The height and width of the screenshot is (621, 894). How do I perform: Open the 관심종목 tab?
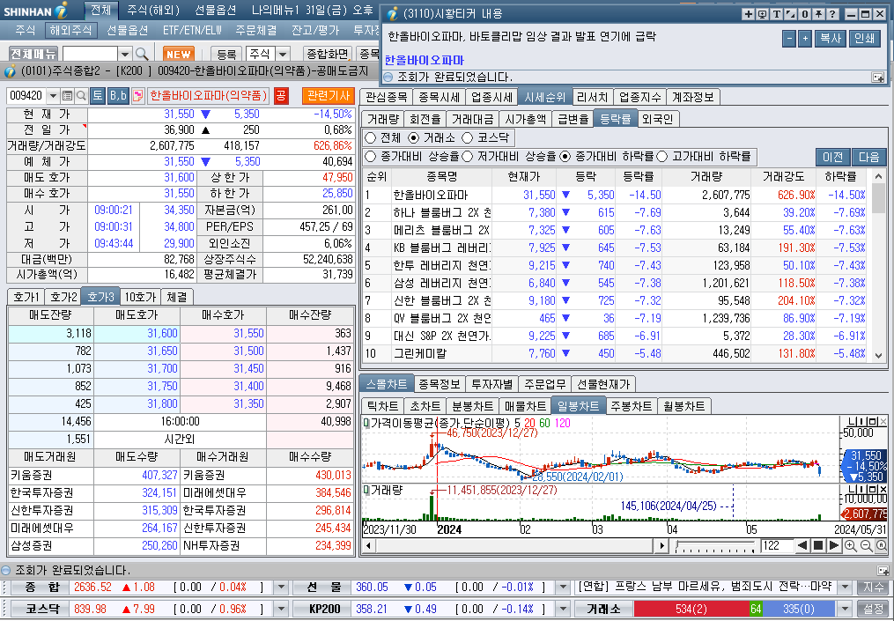pyautogui.click(x=386, y=98)
